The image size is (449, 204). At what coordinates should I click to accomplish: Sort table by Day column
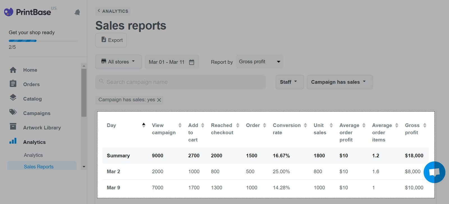(x=144, y=125)
